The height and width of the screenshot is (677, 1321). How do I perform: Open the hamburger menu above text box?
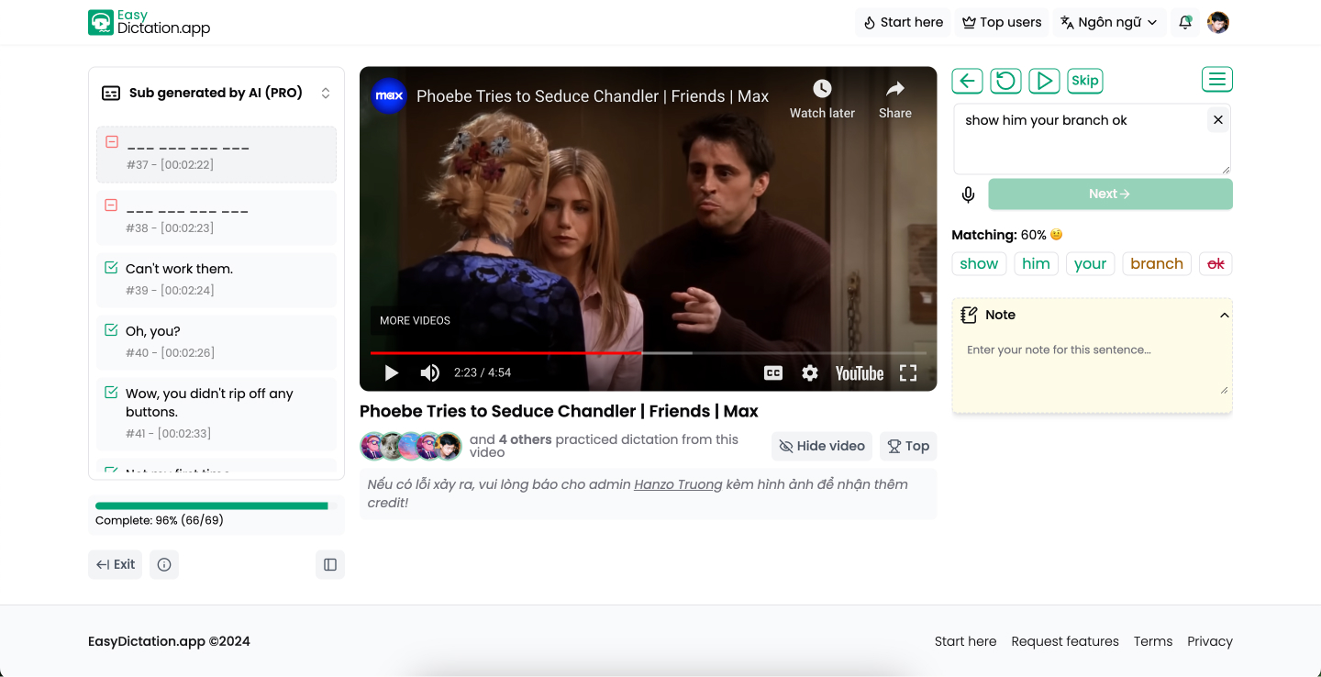click(1216, 80)
